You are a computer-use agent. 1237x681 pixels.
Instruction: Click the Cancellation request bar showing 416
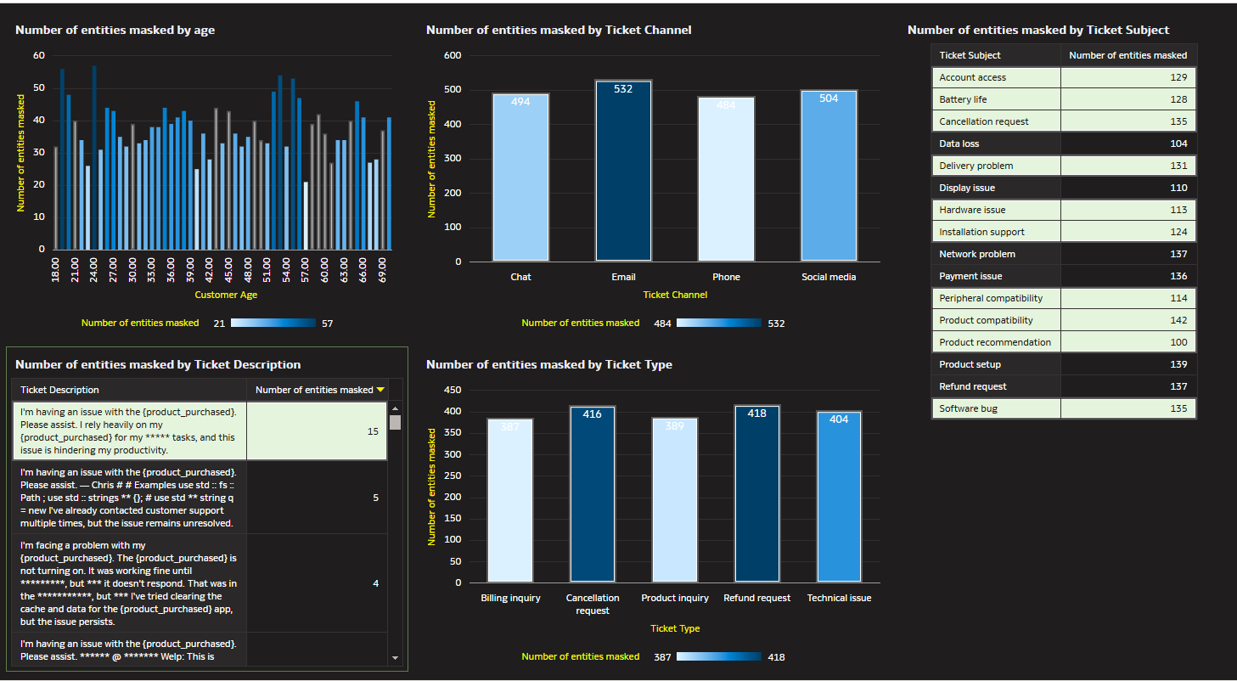593,492
